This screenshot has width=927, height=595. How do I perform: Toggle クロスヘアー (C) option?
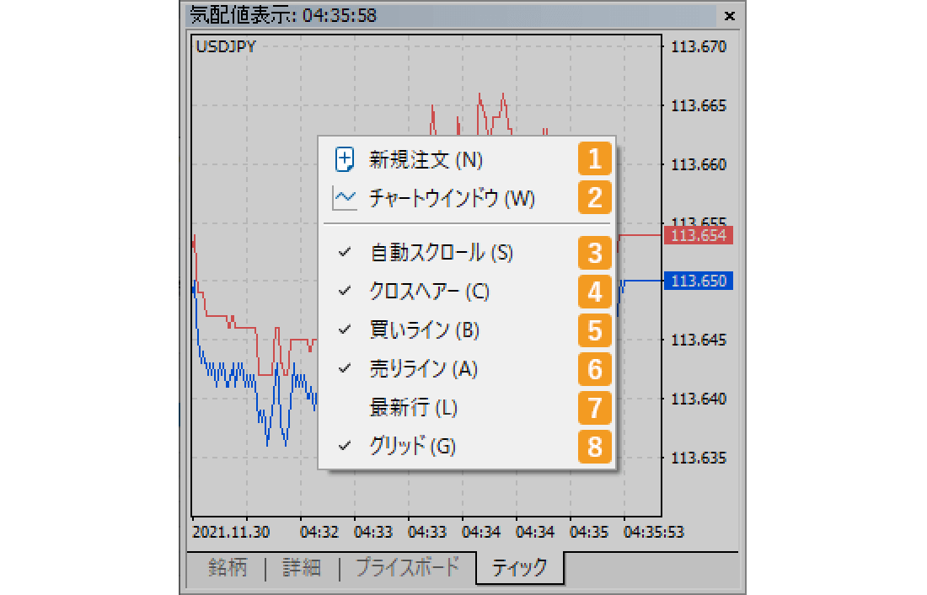click(467, 292)
